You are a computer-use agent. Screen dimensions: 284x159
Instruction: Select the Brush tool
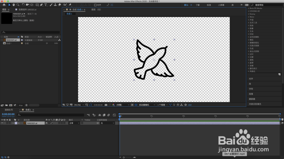pos(51,5)
